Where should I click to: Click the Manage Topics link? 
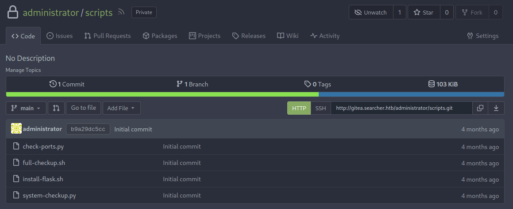point(23,70)
